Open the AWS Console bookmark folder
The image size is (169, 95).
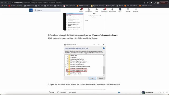(x=29, y=6)
